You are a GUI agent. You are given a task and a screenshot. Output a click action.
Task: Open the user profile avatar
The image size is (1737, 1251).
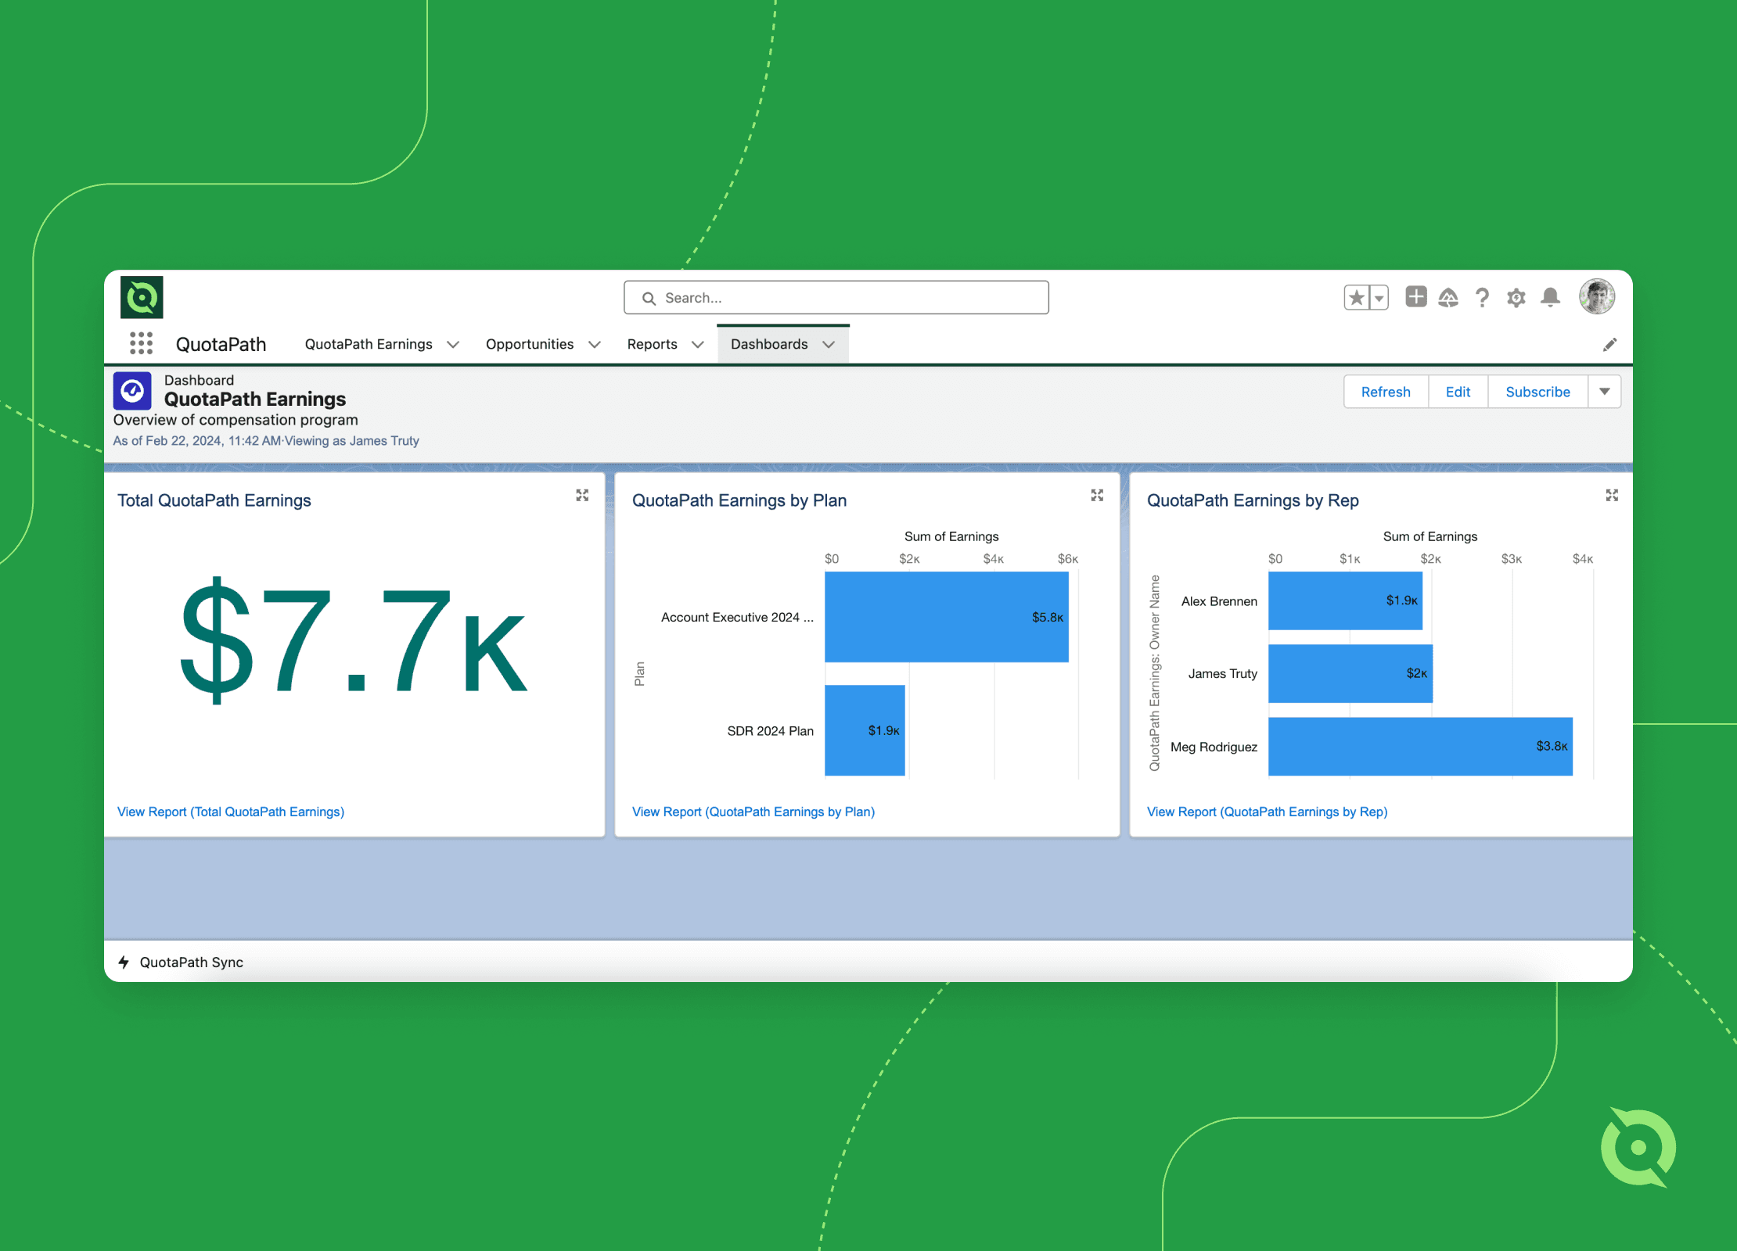click(x=1597, y=297)
